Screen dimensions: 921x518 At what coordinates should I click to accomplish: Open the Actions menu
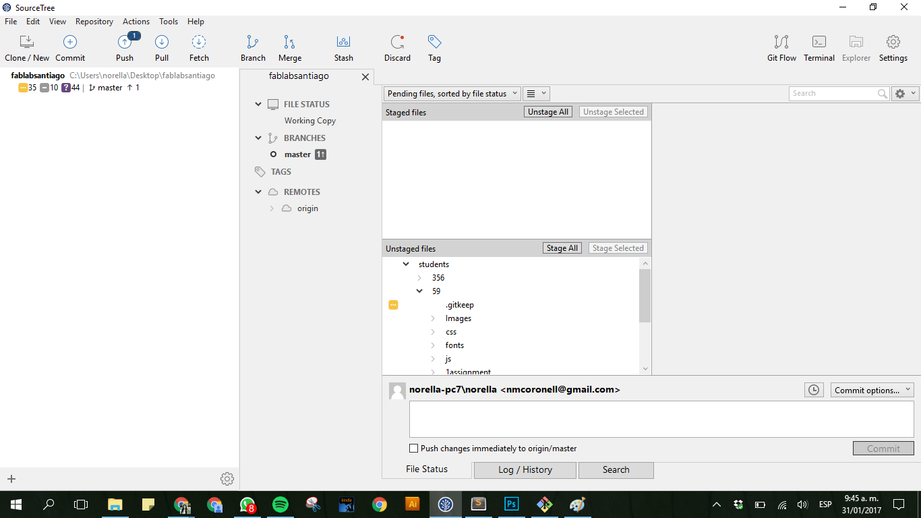(136, 22)
